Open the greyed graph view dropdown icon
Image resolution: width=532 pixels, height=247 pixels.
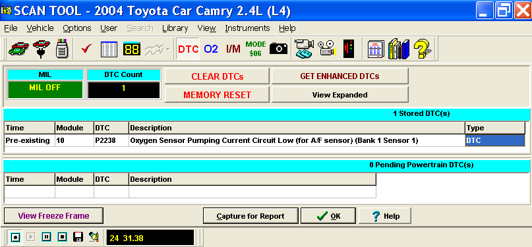click(x=157, y=49)
